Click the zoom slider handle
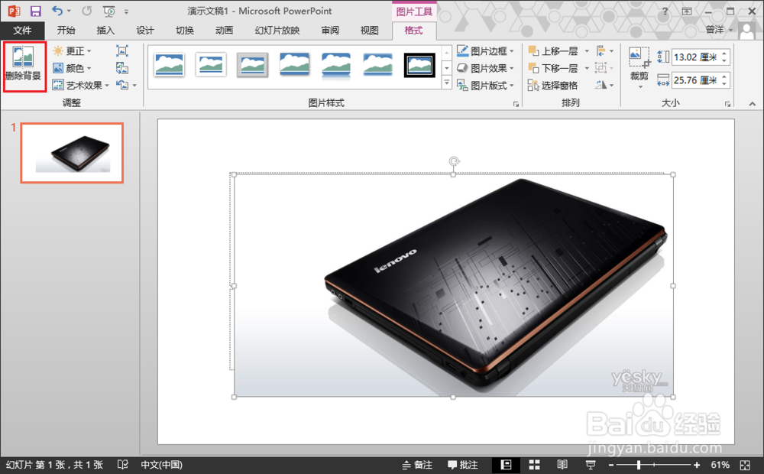This screenshot has height=474, width=764. coord(638,466)
